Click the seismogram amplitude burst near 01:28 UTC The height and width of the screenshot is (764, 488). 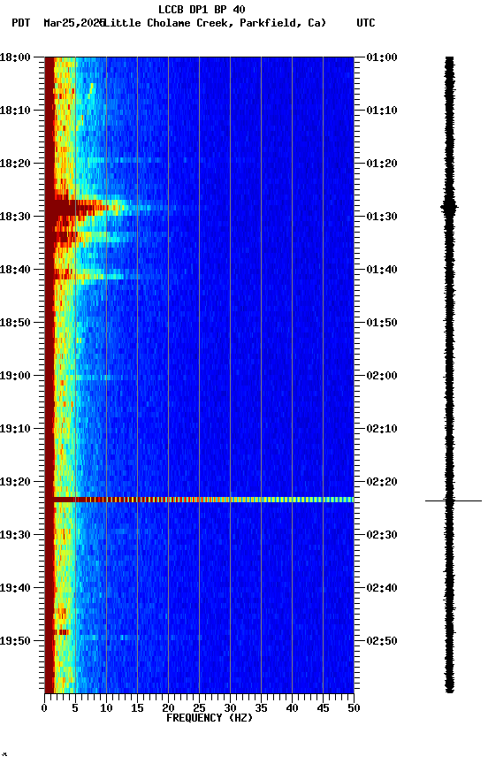(x=449, y=208)
